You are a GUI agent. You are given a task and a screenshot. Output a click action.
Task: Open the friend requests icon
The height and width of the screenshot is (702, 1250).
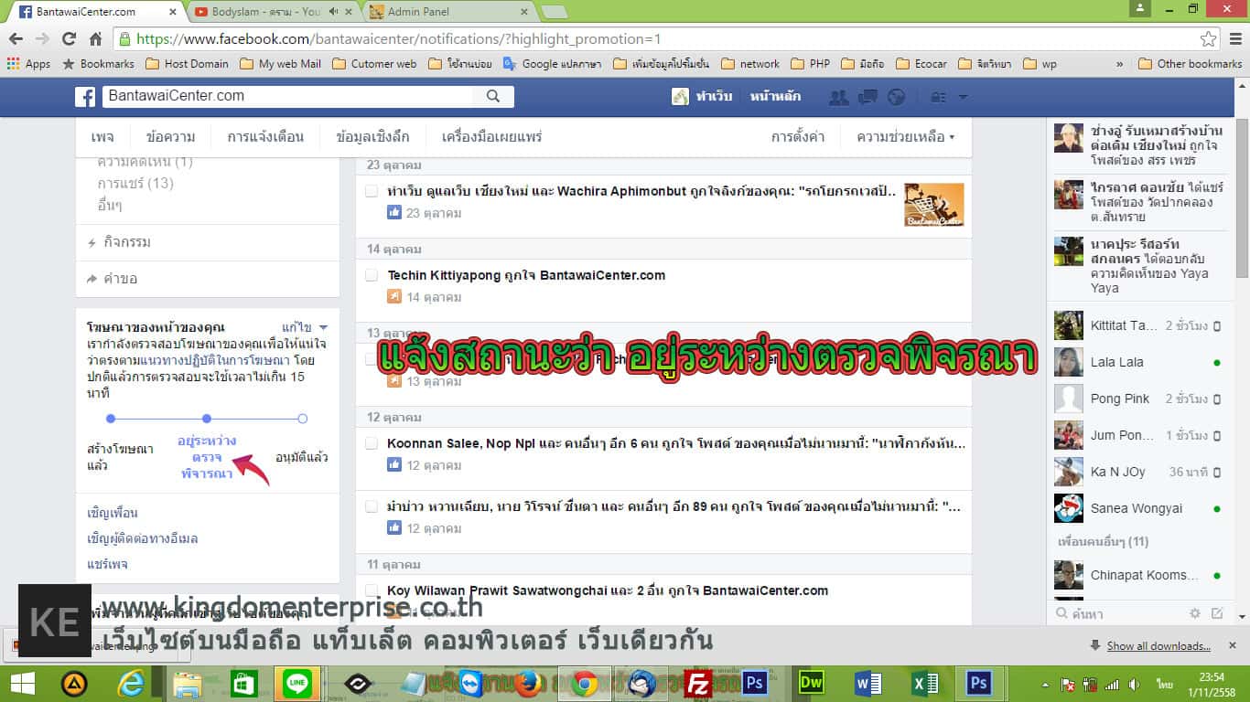click(x=837, y=97)
